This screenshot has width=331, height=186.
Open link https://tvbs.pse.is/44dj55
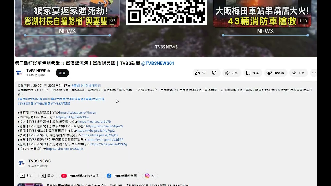tap(105, 140)
